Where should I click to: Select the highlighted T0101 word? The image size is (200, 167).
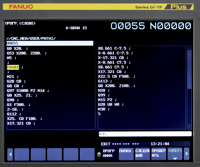click(13, 67)
